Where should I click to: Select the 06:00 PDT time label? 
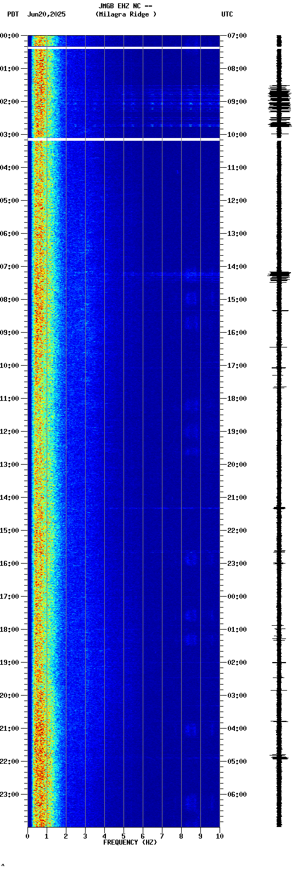click(9, 234)
